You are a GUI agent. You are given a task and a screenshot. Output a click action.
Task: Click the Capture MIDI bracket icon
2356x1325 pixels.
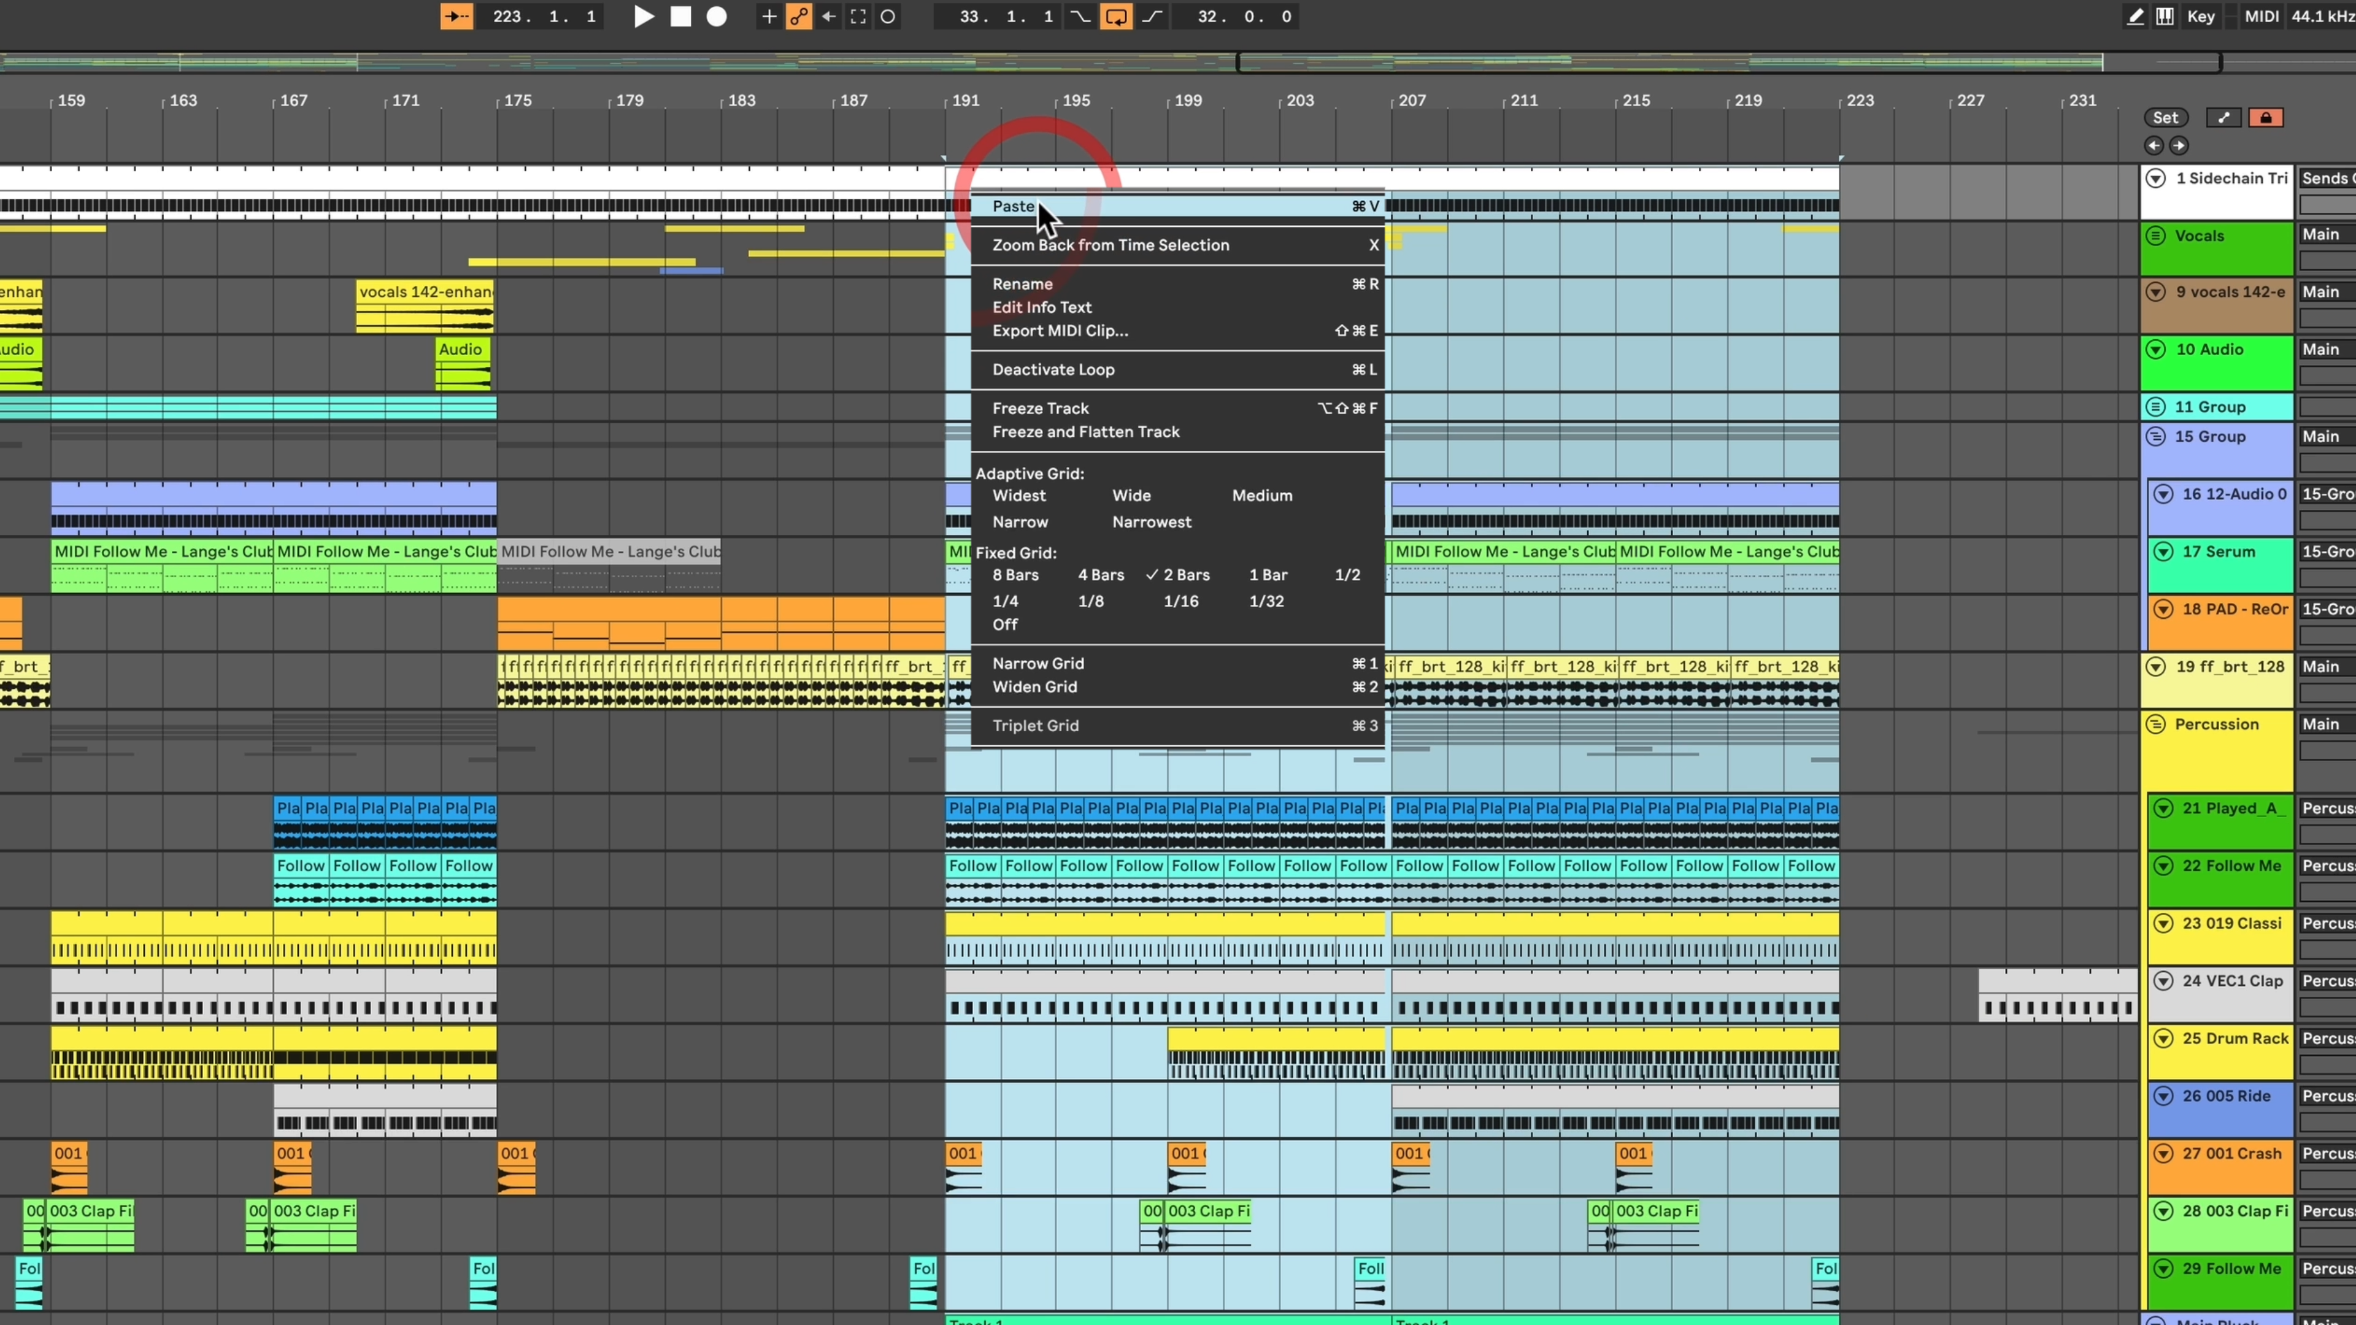pos(858,17)
